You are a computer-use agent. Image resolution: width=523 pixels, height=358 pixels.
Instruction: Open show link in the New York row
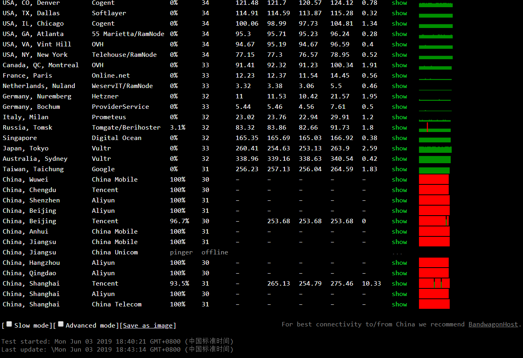[399, 55]
